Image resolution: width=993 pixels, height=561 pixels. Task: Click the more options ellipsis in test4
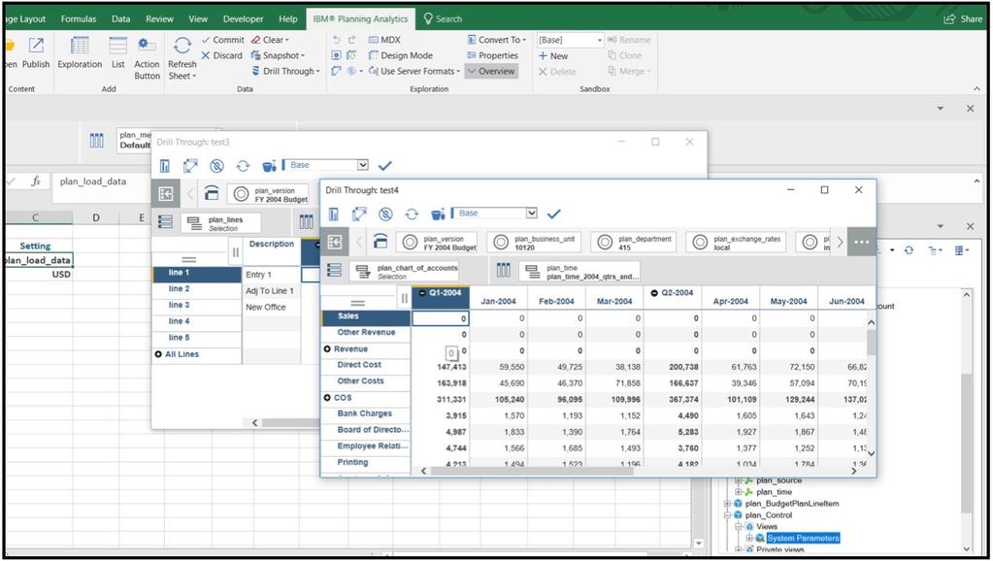[x=861, y=242]
